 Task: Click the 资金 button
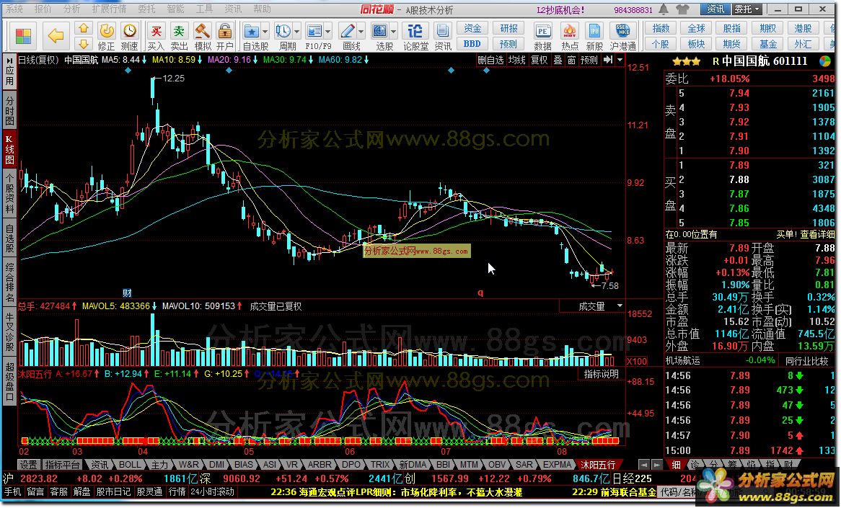472,28
